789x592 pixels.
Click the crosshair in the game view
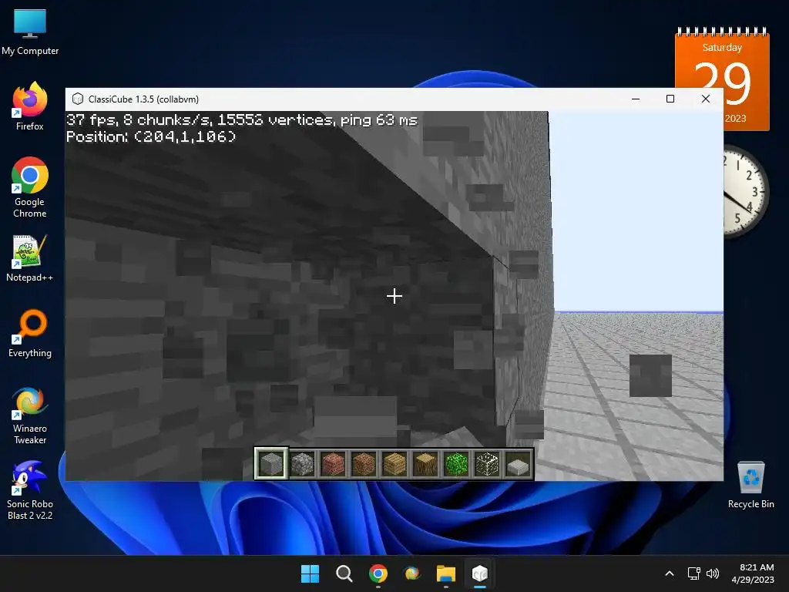click(x=394, y=296)
